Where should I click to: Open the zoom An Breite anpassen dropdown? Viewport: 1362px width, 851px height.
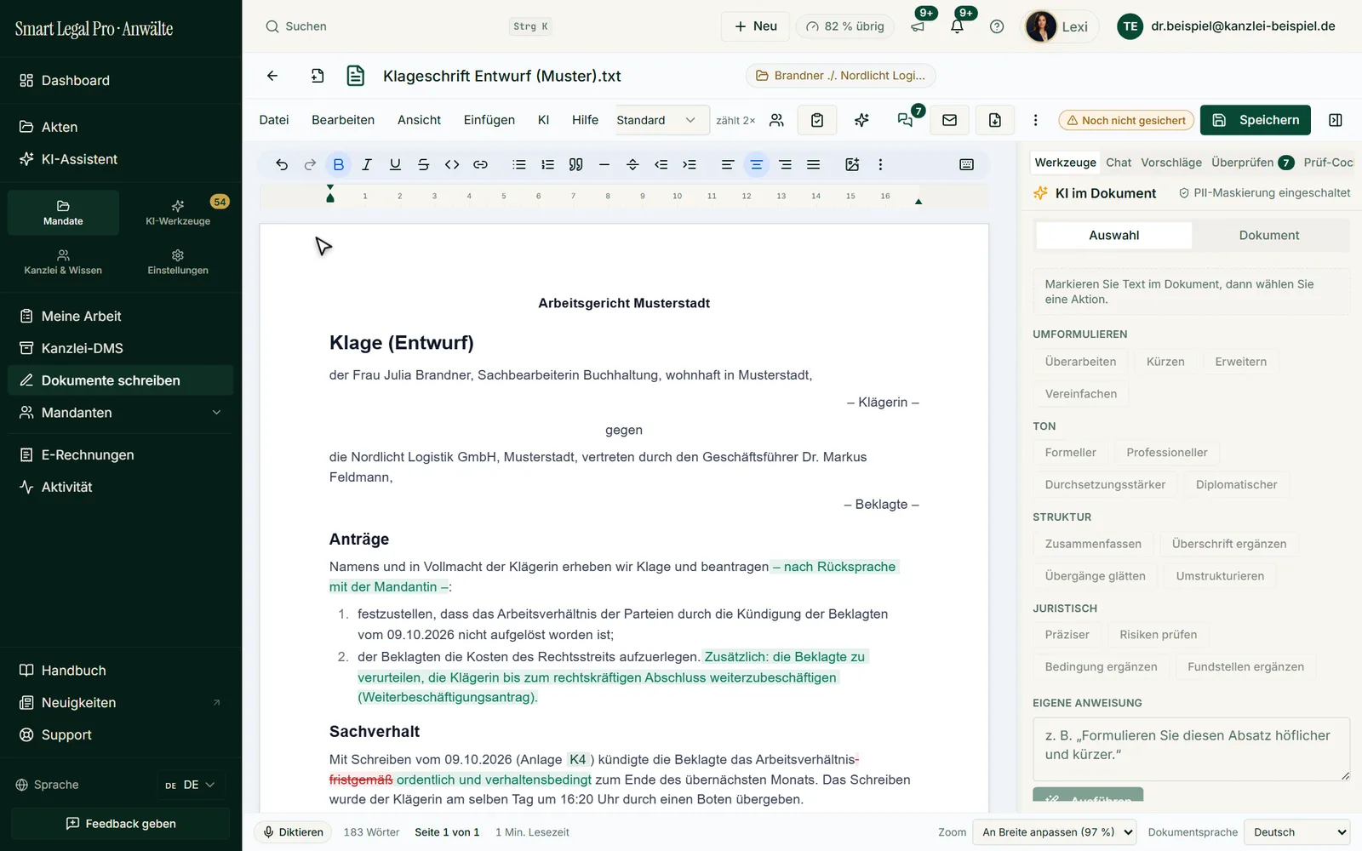click(x=1056, y=832)
